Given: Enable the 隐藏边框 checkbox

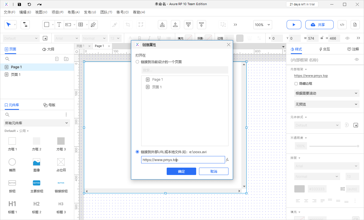Looking at the screenshot, I should [x=296, y=84].
